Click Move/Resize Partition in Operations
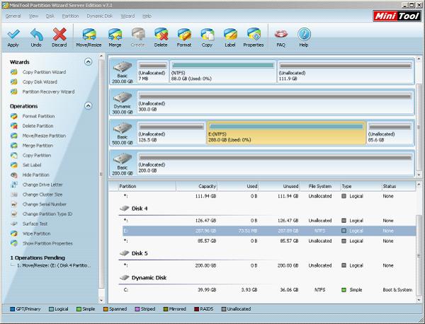 coord(44,136)
